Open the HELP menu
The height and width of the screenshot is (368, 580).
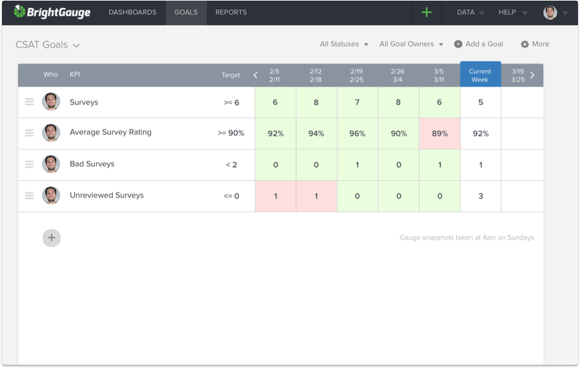(x=512, y=13)
